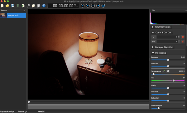Image resolution: width=187 pixels, height=113 pixels.
Task: Click the Vibrance slider handle
Action: click(168, 94)
